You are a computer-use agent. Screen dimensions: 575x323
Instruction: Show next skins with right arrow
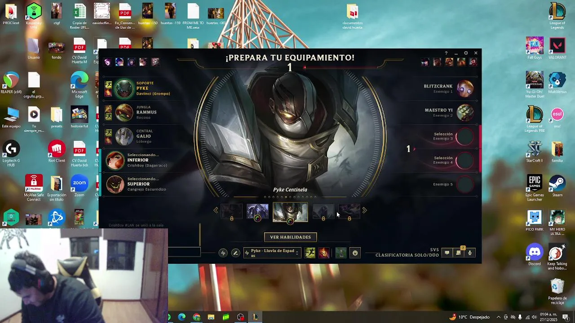pos(364,210)
